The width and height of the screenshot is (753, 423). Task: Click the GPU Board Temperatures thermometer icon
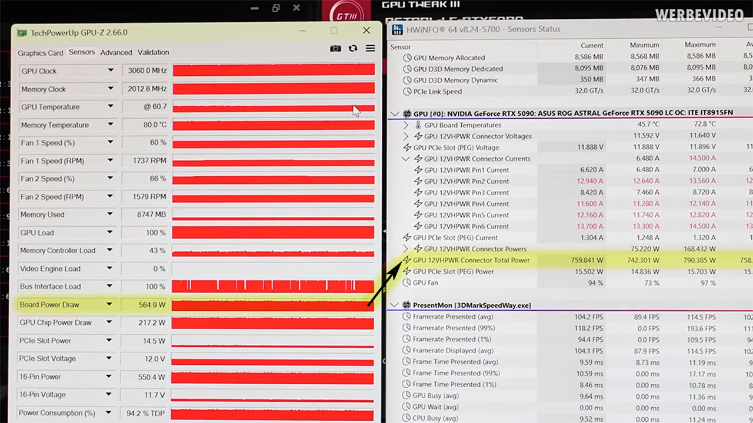click(418, 125)
